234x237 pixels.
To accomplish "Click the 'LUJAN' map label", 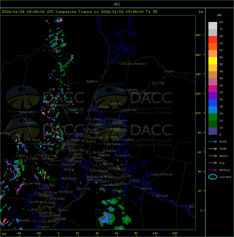I will click(69, 159).
